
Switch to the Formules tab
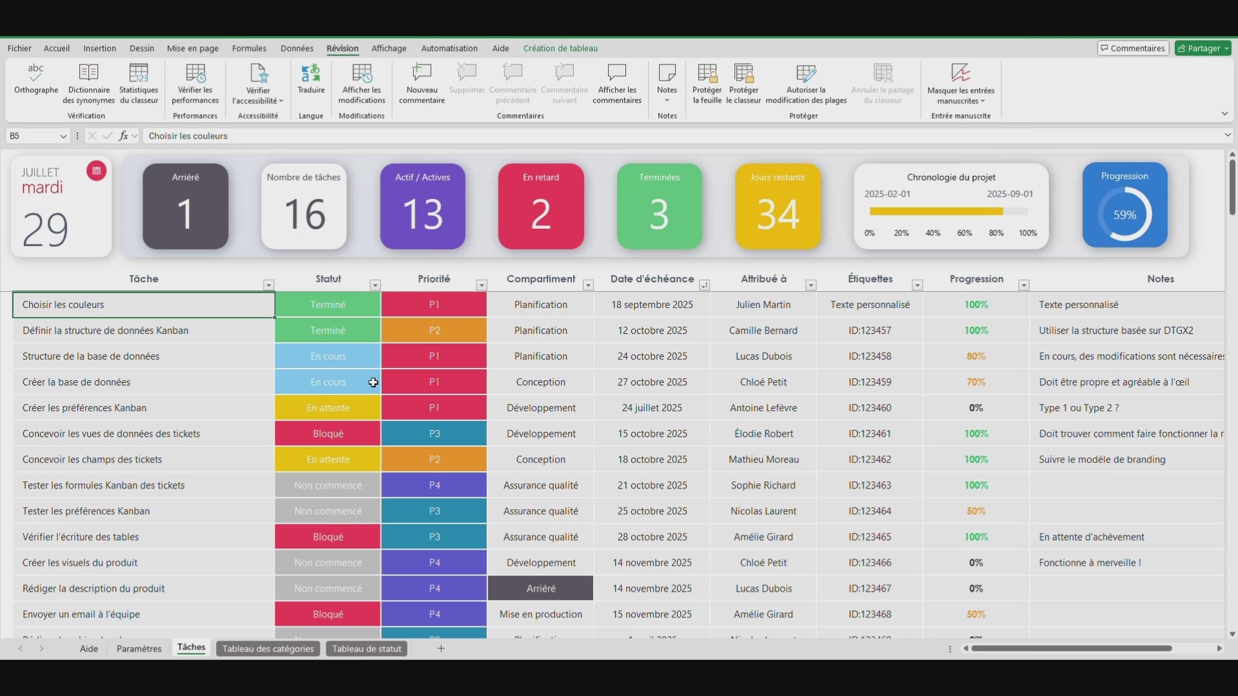(x=250, y=48)
